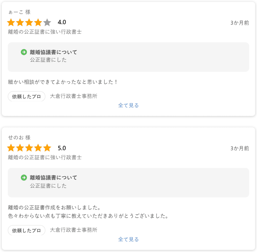Click the fifth star in せのお's rating
This screenshot has width=257, height=252.
click(47, 148)
